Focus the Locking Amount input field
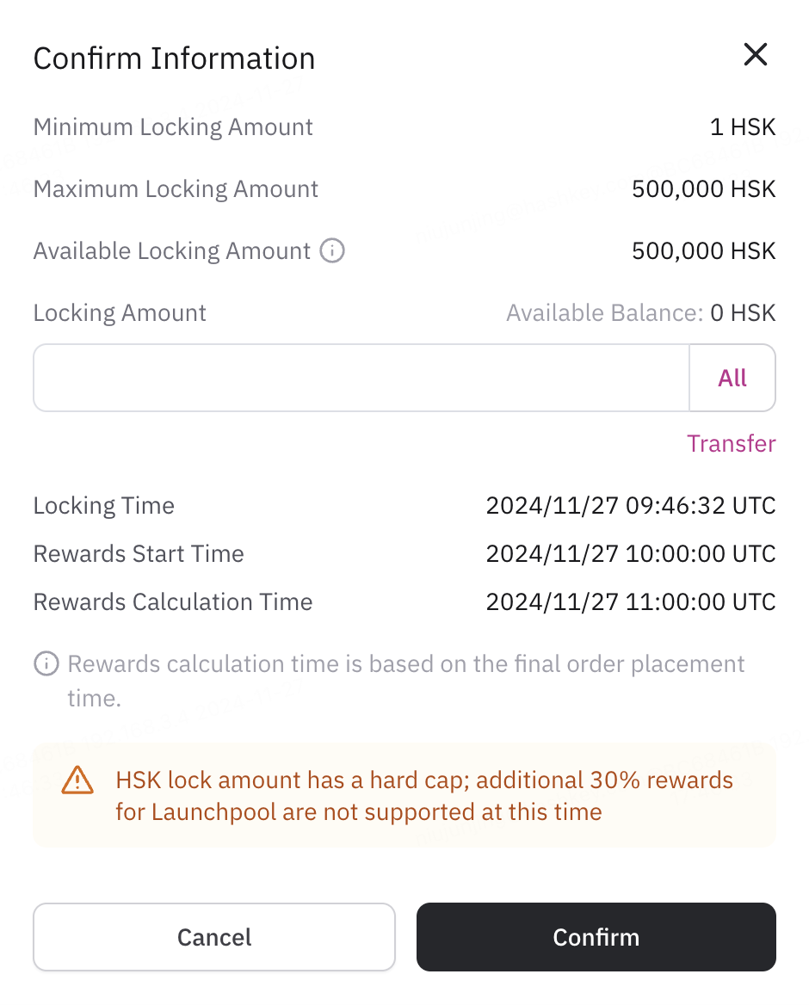 pyautogui.click(x=361, y=378)
